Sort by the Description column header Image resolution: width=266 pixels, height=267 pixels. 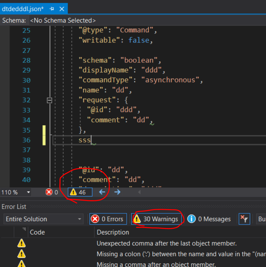[180, 232]
